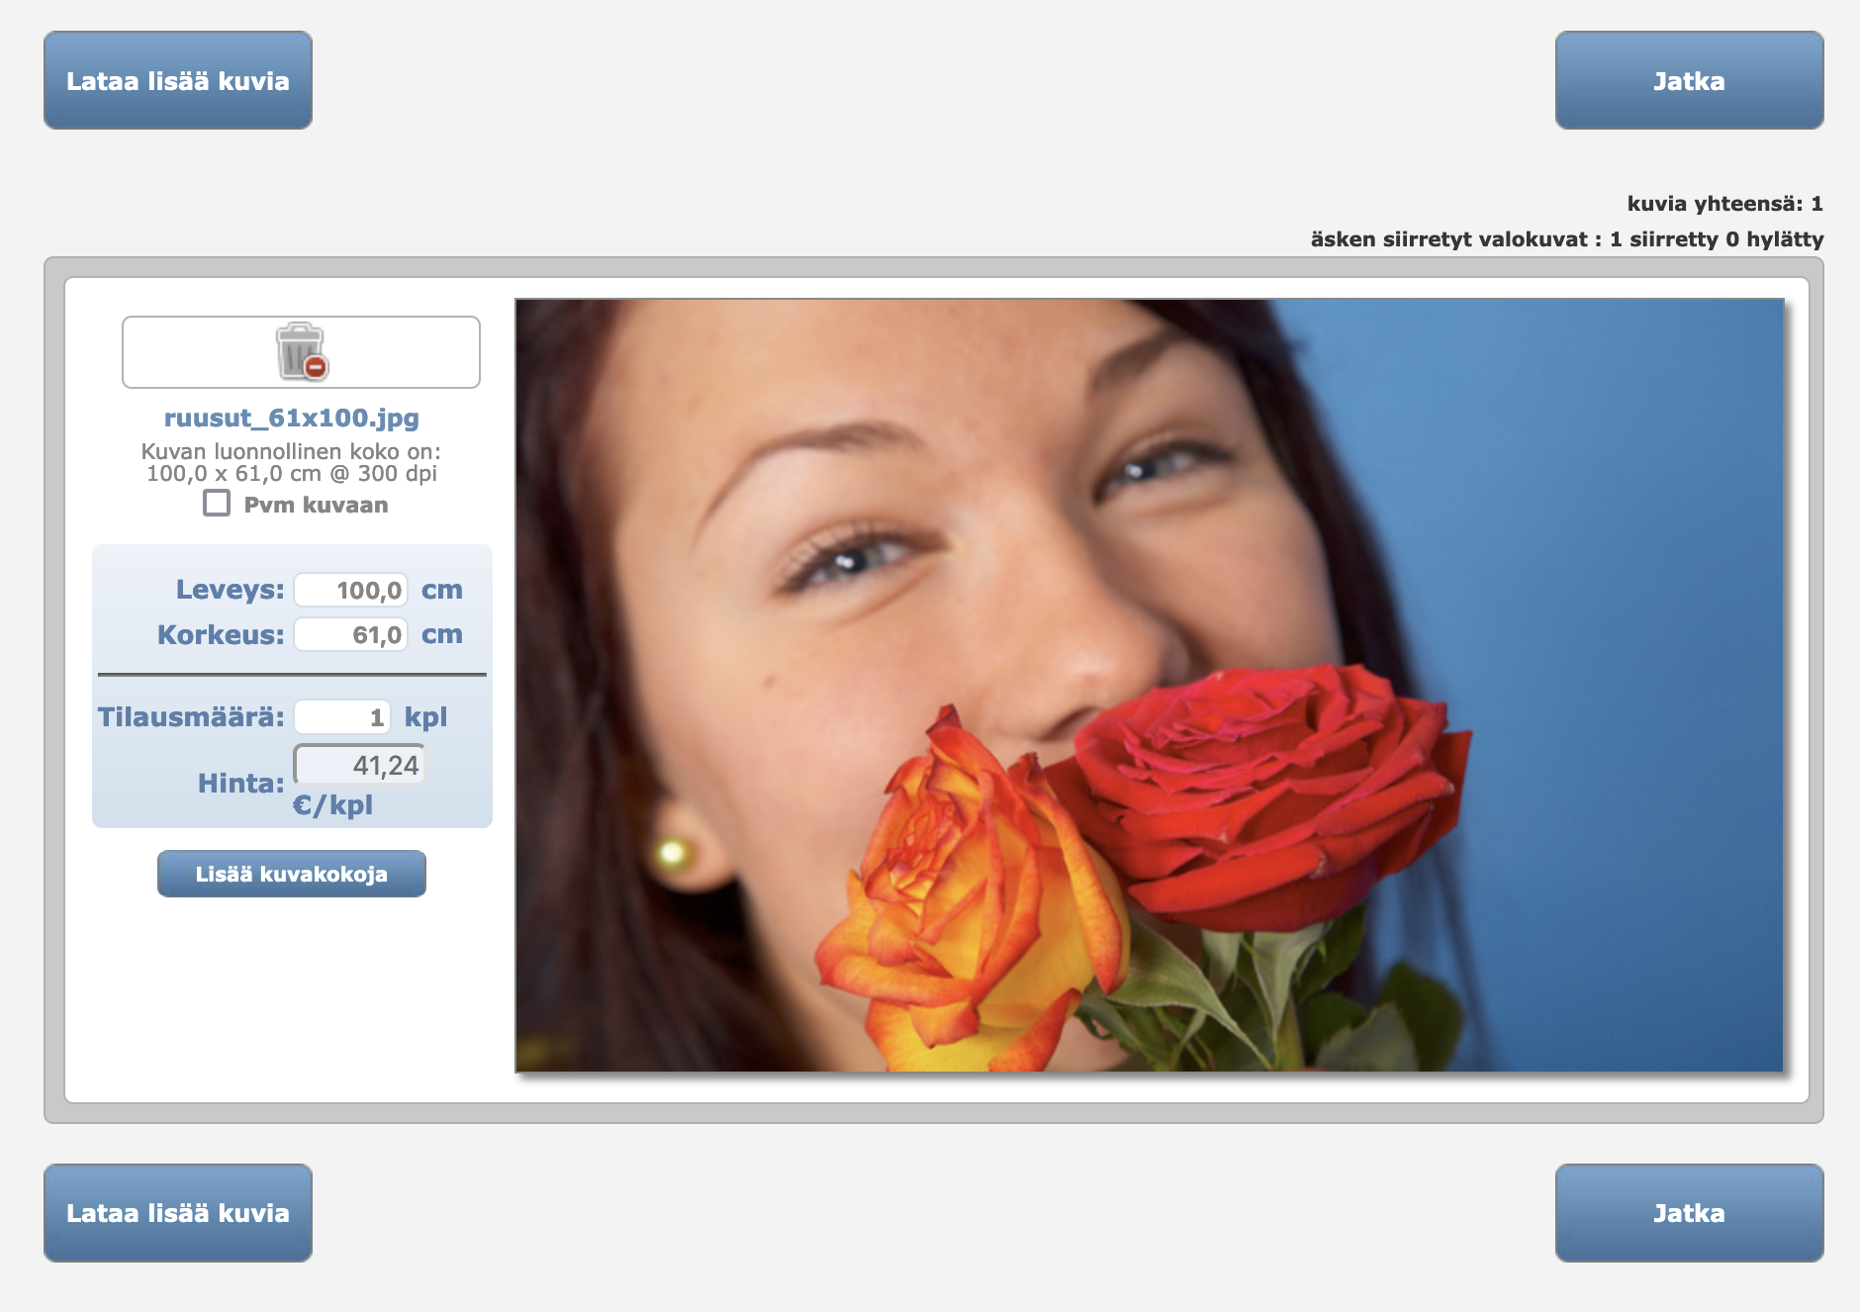Select text 'kuvia yhteensä: 1'

coord(1724,204)
